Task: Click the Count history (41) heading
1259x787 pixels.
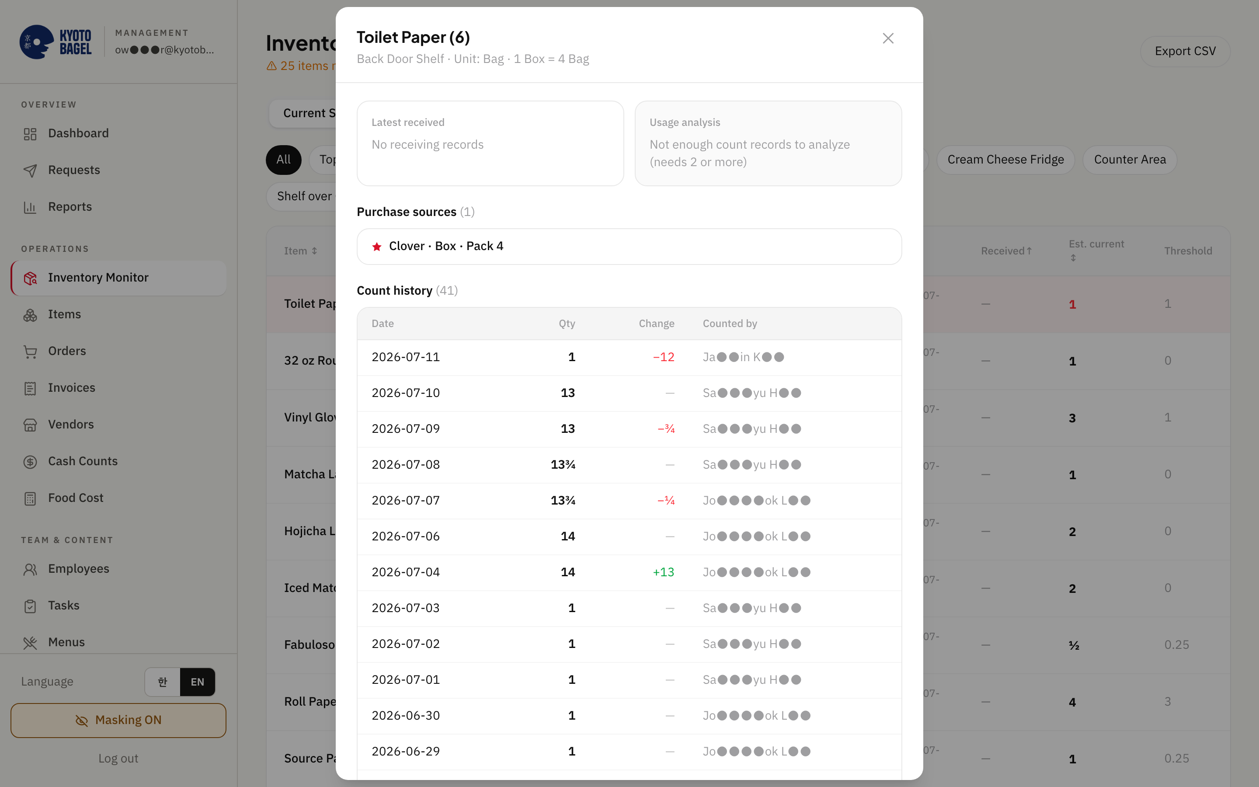Action: (407, 291)
